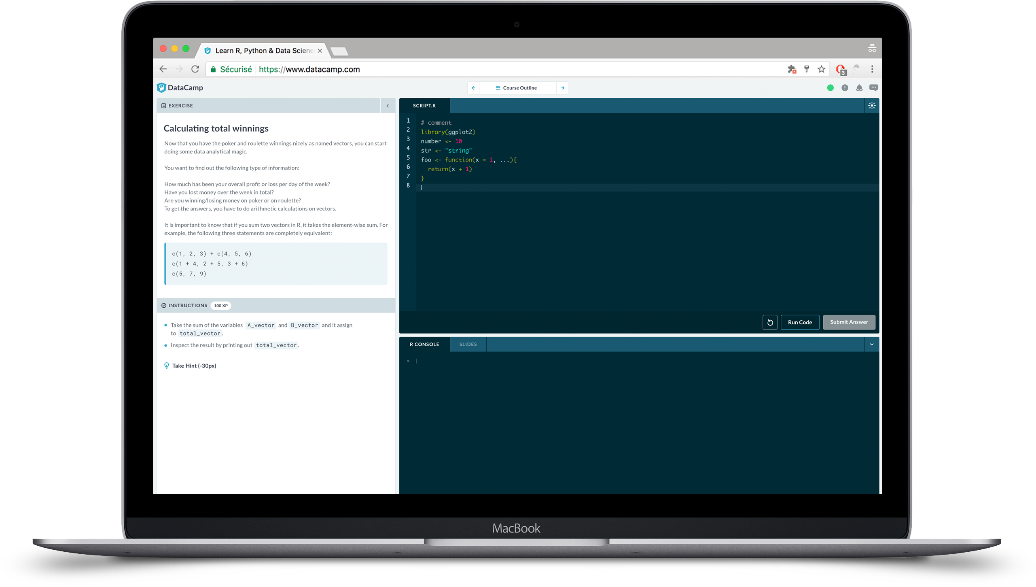Click the Take Hint lightbulb icon
This screenshot has height=587, width=1036.
click(166, 365)
